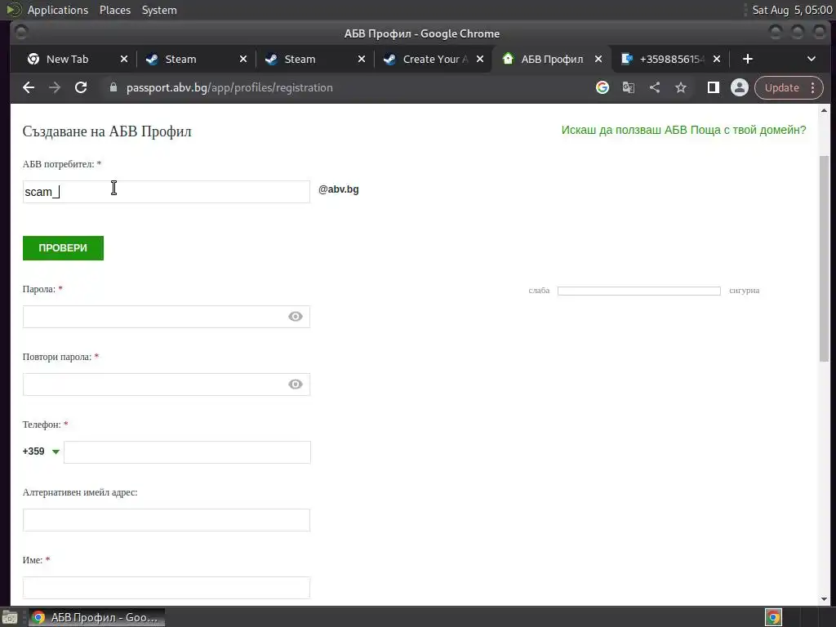Show the Повтори парола field's text
Image resolution: width=836 pixels, height=627 pixels.
[296, 385]
